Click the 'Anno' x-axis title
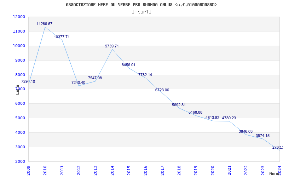Viewport: 283px width, 177px height. [274, 173]
